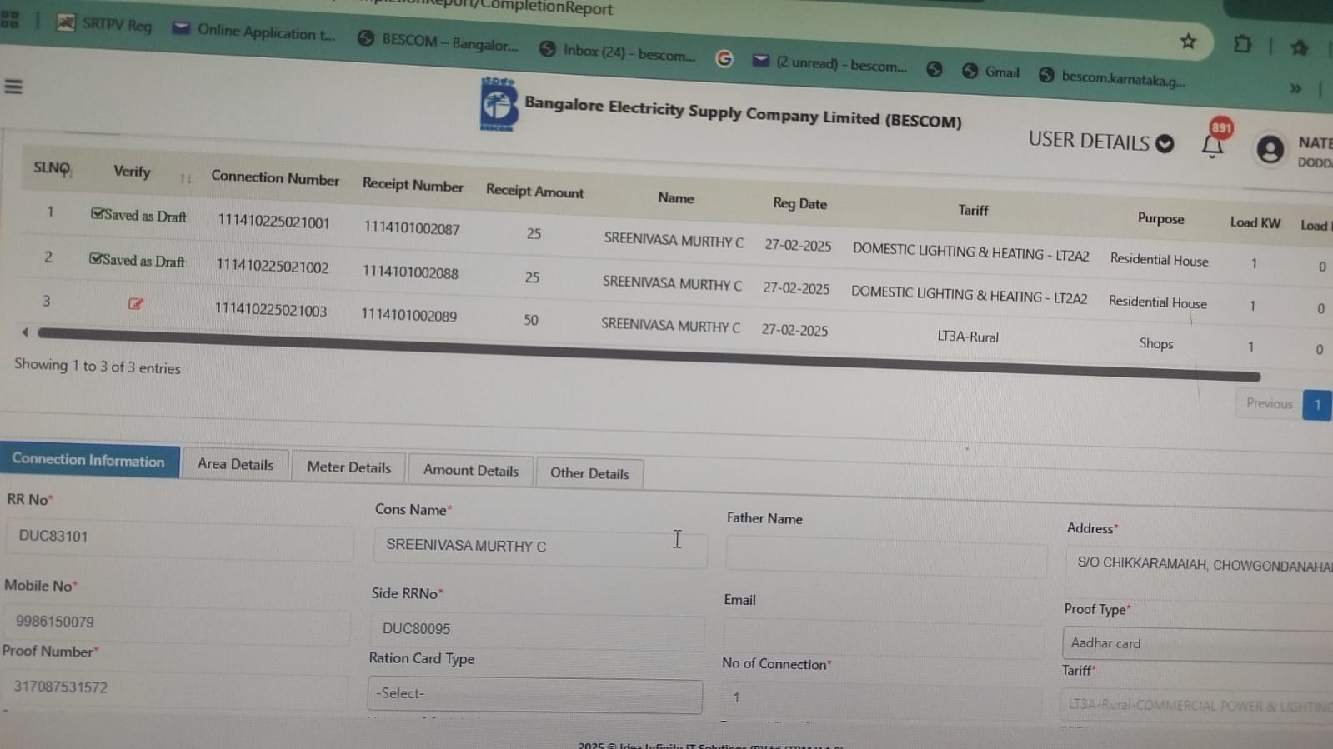Viewport: 1333px width, 749px height.
Task: Open the (2 unread) mail bookmark
Action: [830, 63]
